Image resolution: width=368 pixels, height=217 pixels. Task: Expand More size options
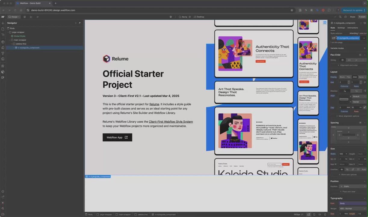pyautogui.click(x=348, y=175)
